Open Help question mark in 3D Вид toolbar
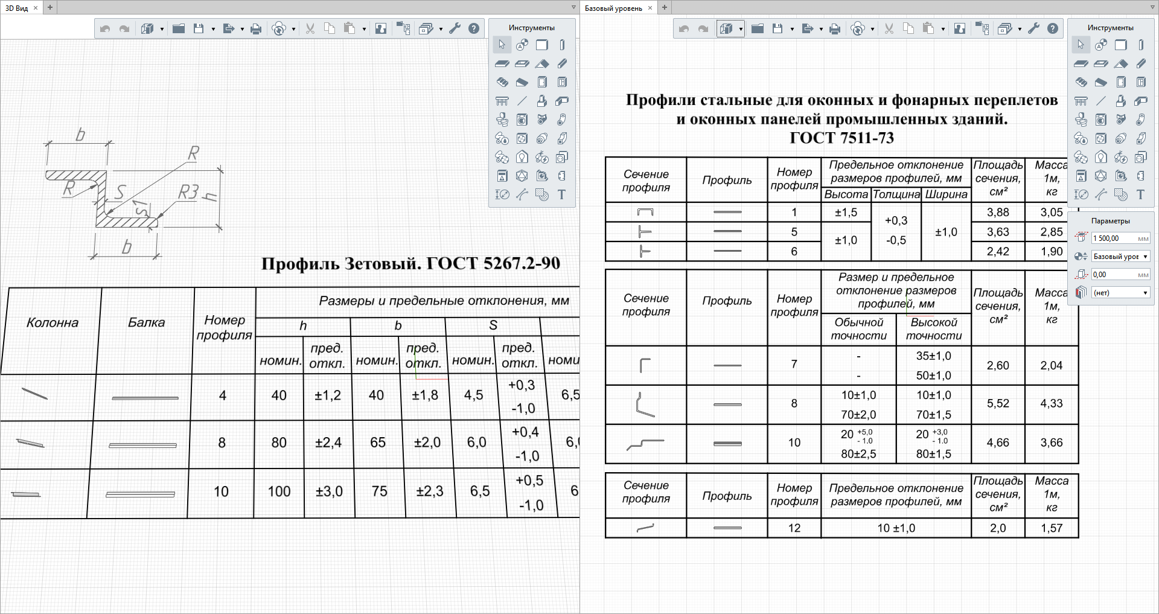1159x614 pixels. [474, 28]
